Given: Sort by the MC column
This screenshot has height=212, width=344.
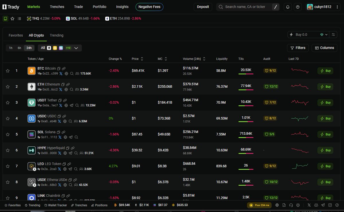Looking at the screenshot, I should pyautogui.click(x=162, y=59).
